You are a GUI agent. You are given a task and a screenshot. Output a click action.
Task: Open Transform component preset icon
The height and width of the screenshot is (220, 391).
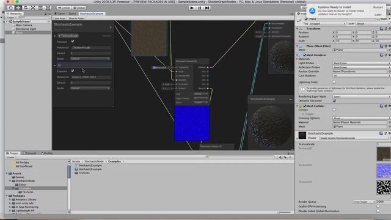click(386, 29)
